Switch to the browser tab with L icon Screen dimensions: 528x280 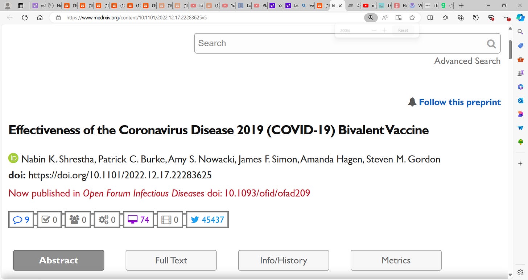click(244, 5)
